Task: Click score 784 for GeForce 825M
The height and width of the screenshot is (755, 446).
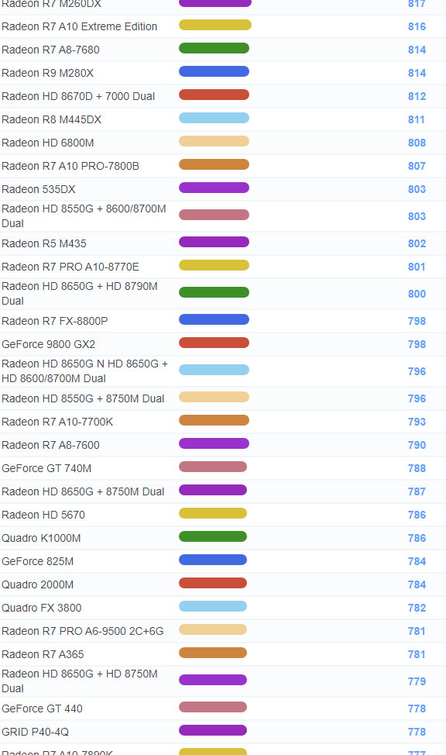Action: (x=417, y=561)
